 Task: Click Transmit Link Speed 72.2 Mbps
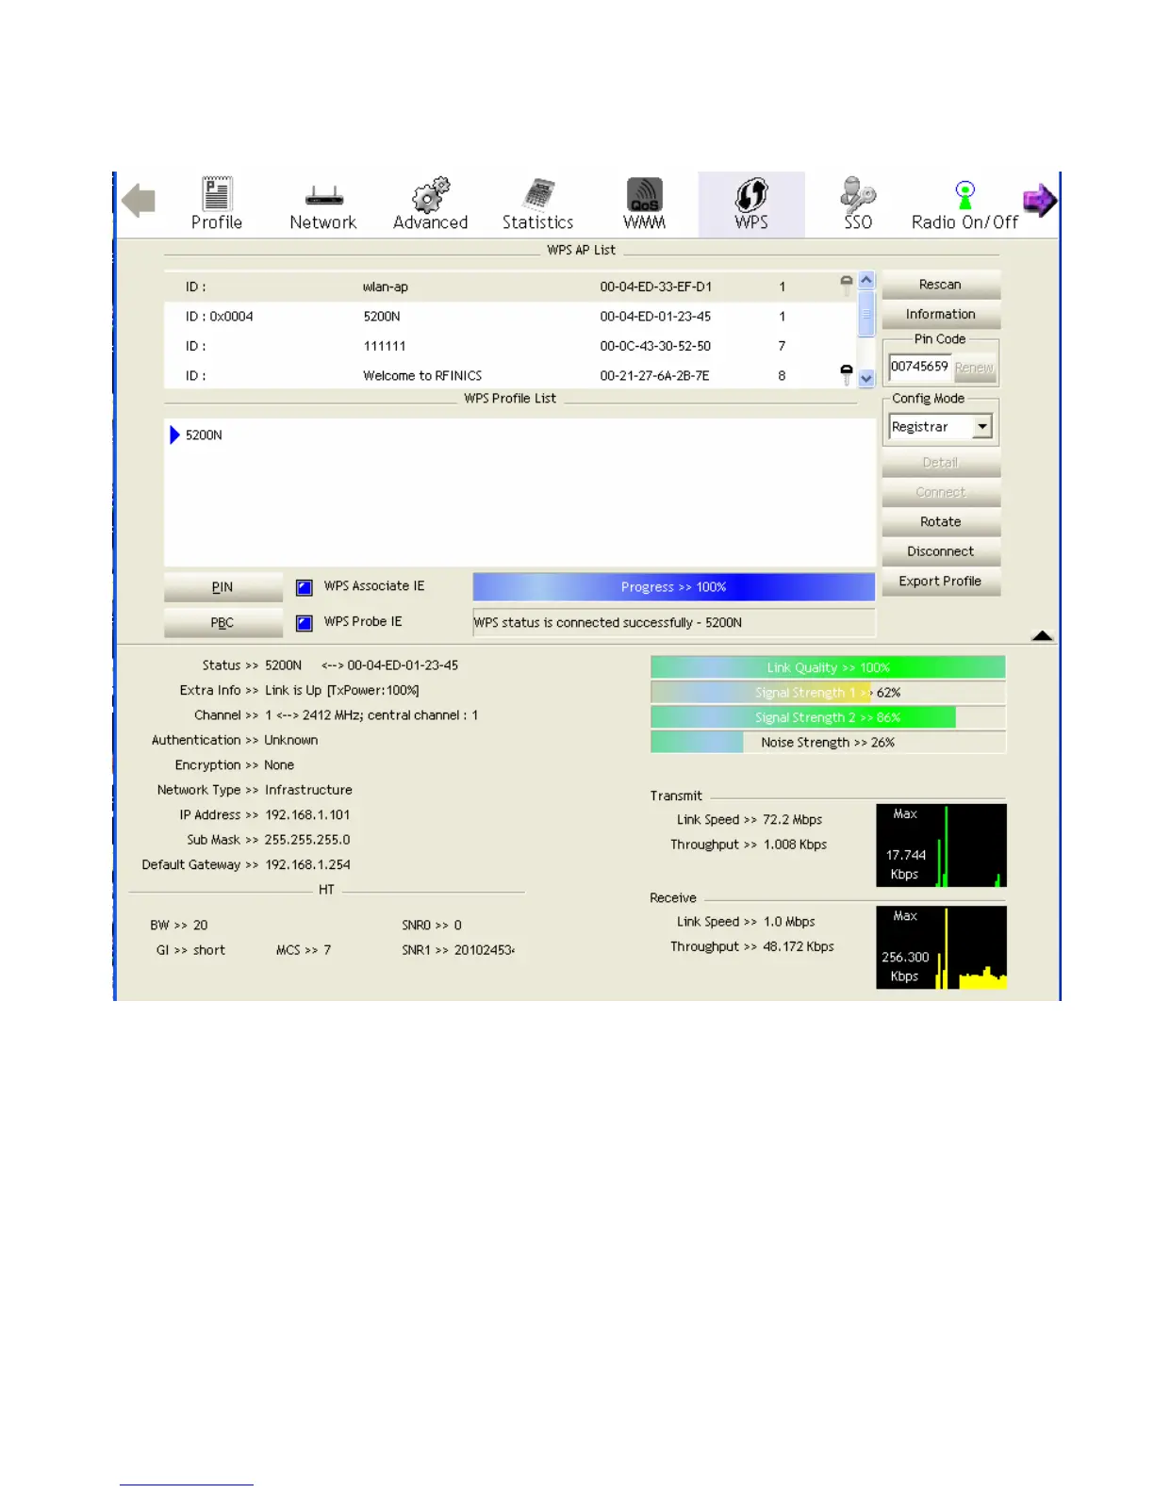coord(792,820)
